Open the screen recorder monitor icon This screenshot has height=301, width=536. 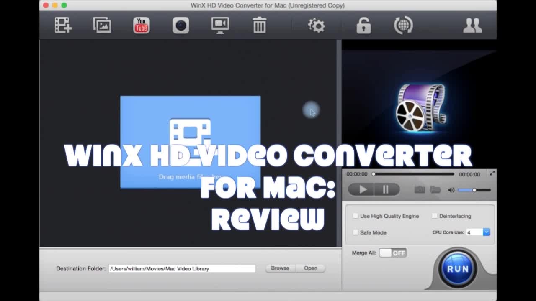[220, 25]
